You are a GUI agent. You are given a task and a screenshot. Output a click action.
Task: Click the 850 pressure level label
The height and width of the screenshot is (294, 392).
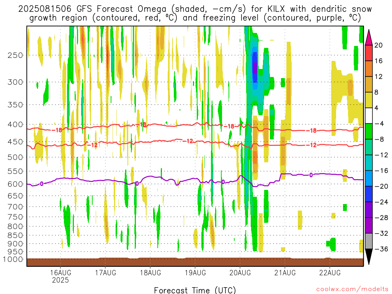coord(15,235)
